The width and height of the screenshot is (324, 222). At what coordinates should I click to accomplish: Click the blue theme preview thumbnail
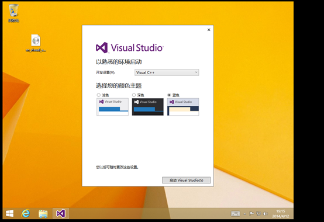click(183, 107)
